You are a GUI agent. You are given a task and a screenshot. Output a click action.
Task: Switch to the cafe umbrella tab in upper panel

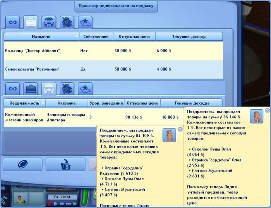[x=49, y=22]
